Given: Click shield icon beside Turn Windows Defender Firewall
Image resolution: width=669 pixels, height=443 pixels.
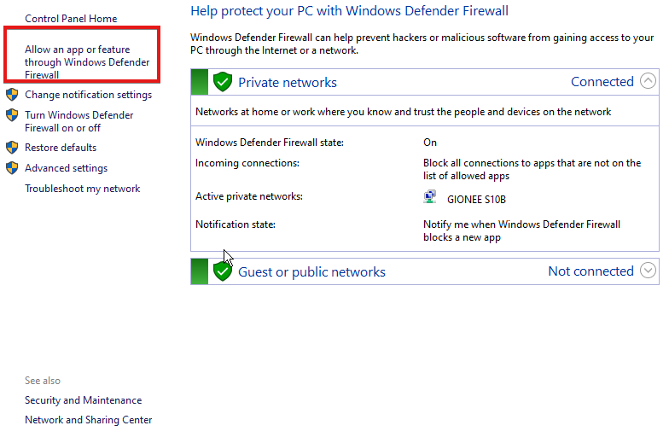Looking at the screenshot, I should pyautogui.click(x=12, y=114).
